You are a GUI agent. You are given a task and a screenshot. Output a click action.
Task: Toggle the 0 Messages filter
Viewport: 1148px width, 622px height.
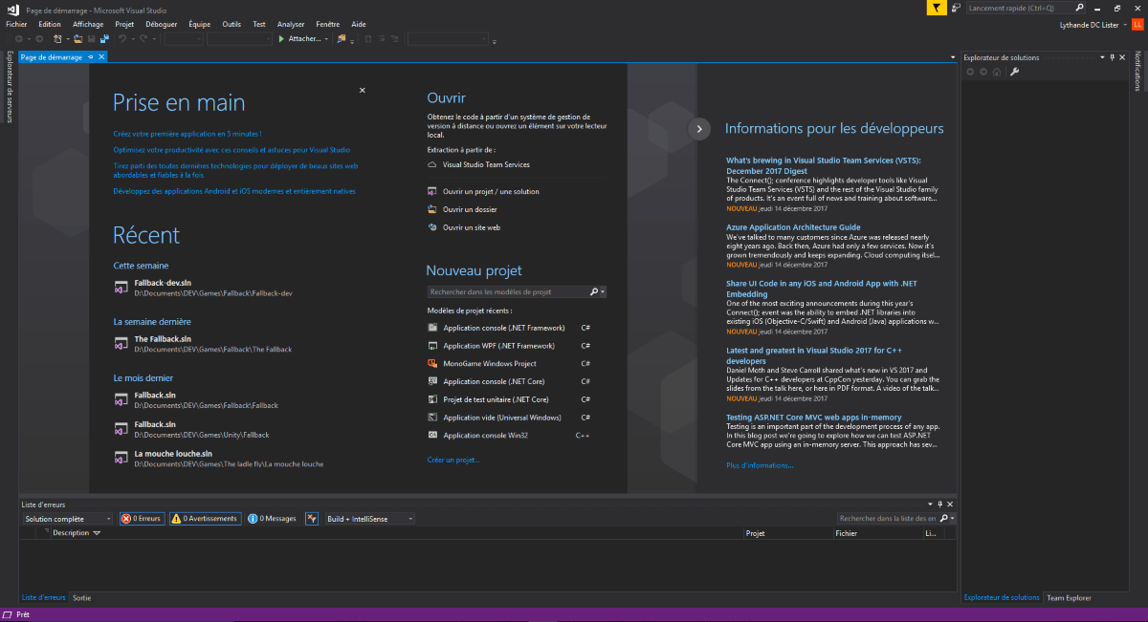(x=273, y=519)
